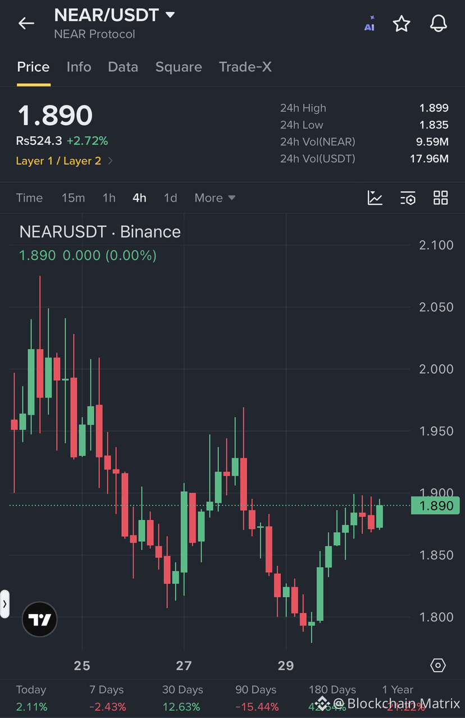
Task: Click 24h High value 1.899
Action: pyautogui.click(x=434, y=108)
